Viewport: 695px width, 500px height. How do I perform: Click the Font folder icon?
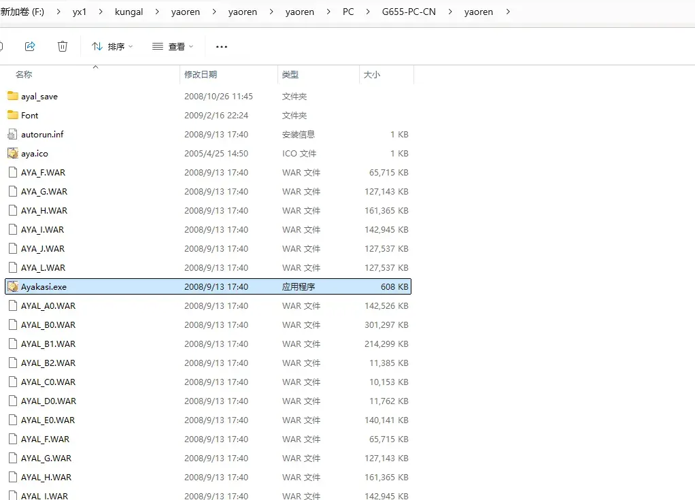[x=13, y=115]
